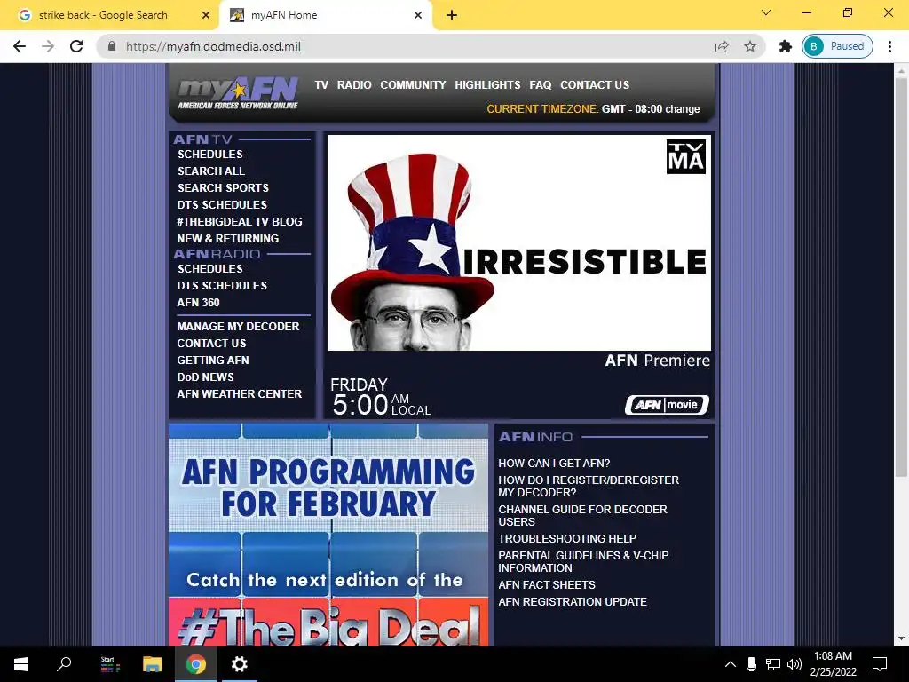Share this page using the share icon
The height and width of the screenshot is (682, 909).
pyautogui.click(x=722, y=46)
